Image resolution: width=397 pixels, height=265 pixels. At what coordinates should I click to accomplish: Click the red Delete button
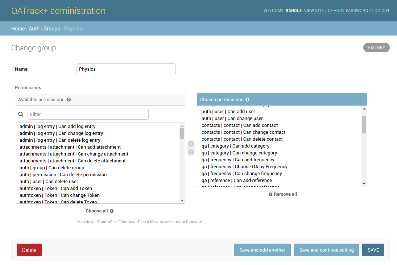[x=29, y=250]
